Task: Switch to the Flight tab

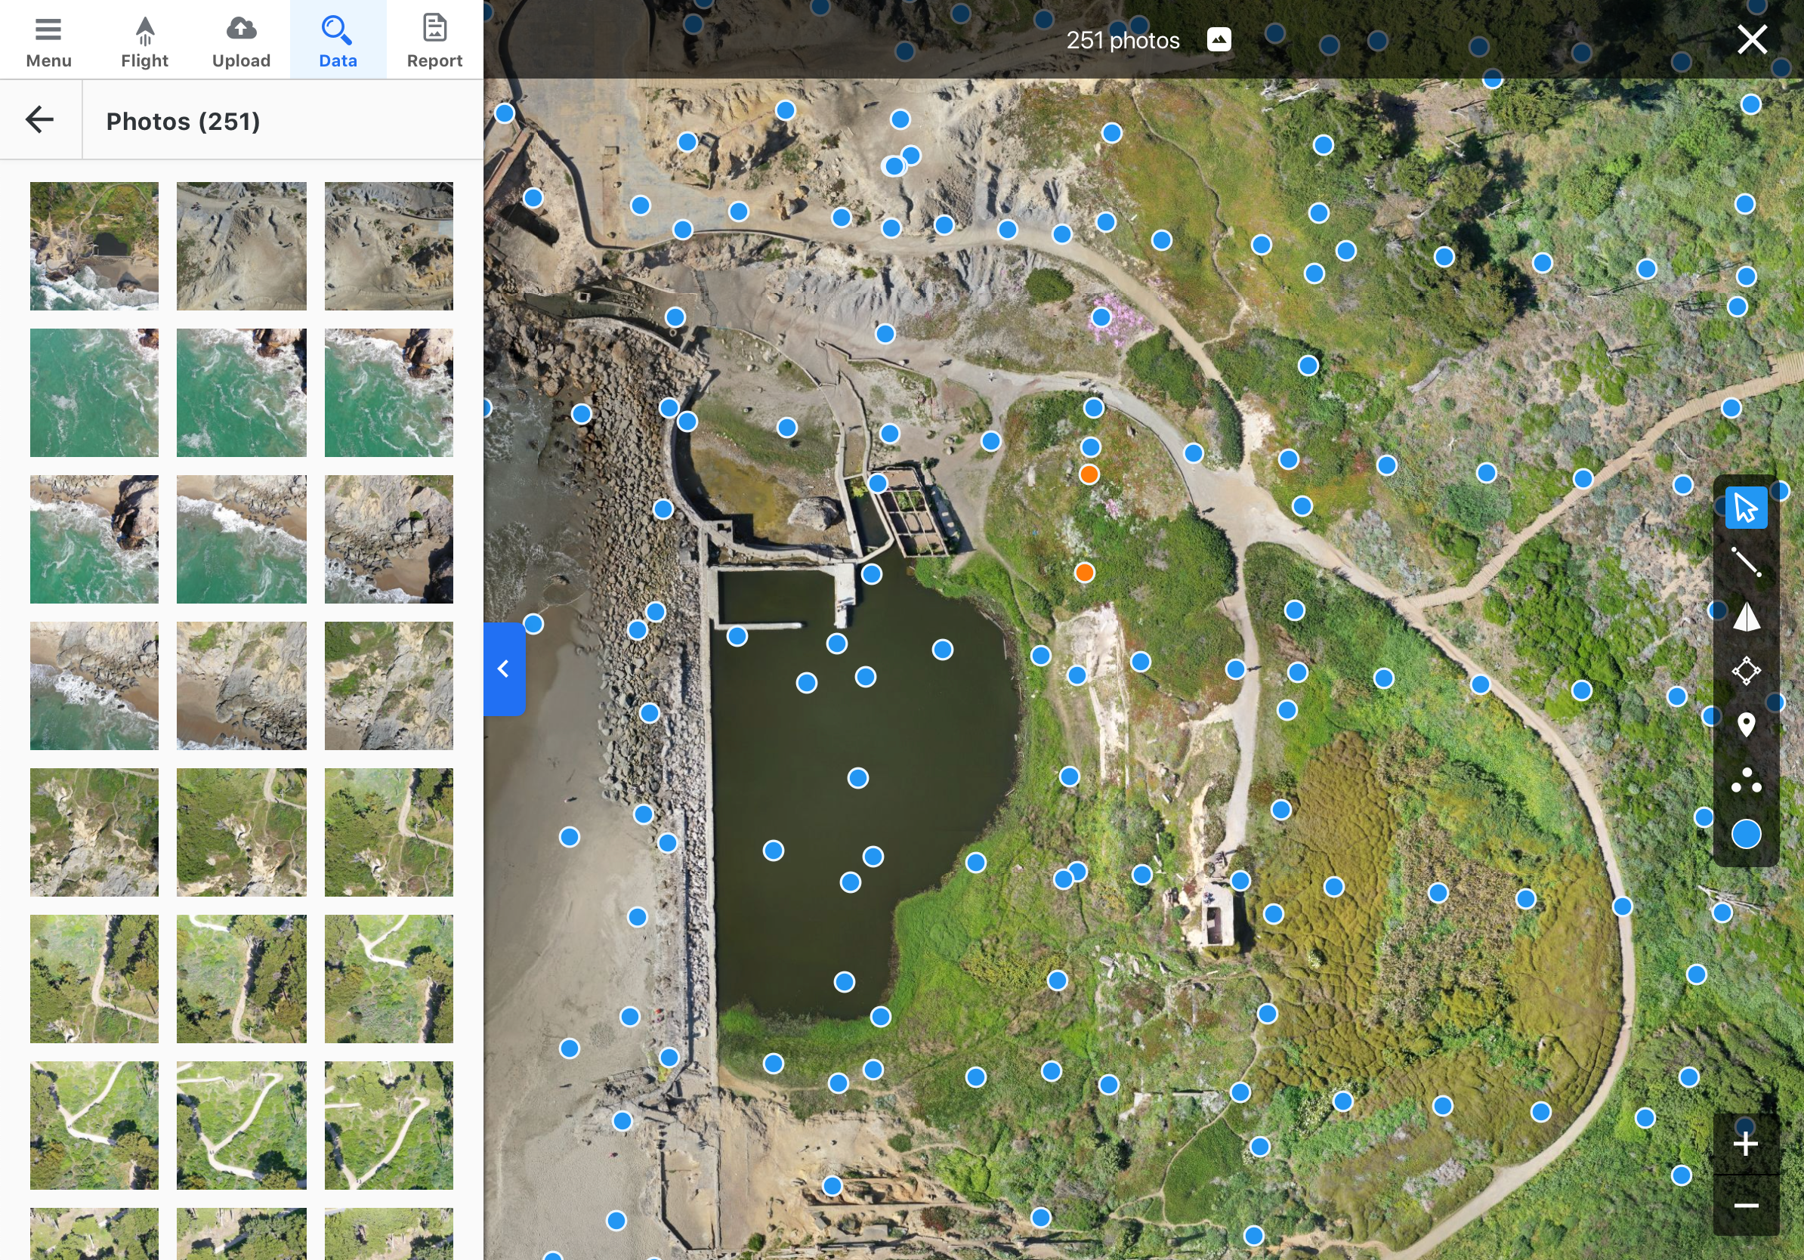Action: 144,40
